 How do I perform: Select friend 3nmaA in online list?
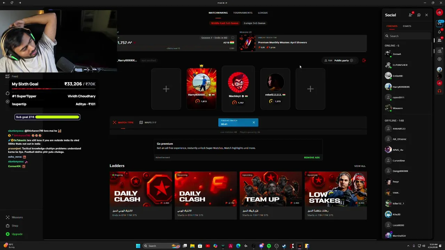(x=407, y=54)
